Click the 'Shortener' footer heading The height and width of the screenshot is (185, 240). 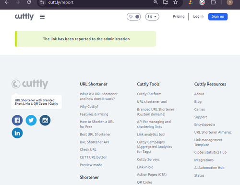click(x=89, y=177)
